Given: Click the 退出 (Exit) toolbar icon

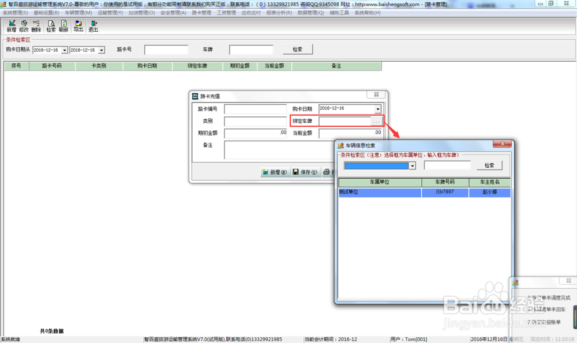Looking at the screenshot, I should (x=93, y=26).
